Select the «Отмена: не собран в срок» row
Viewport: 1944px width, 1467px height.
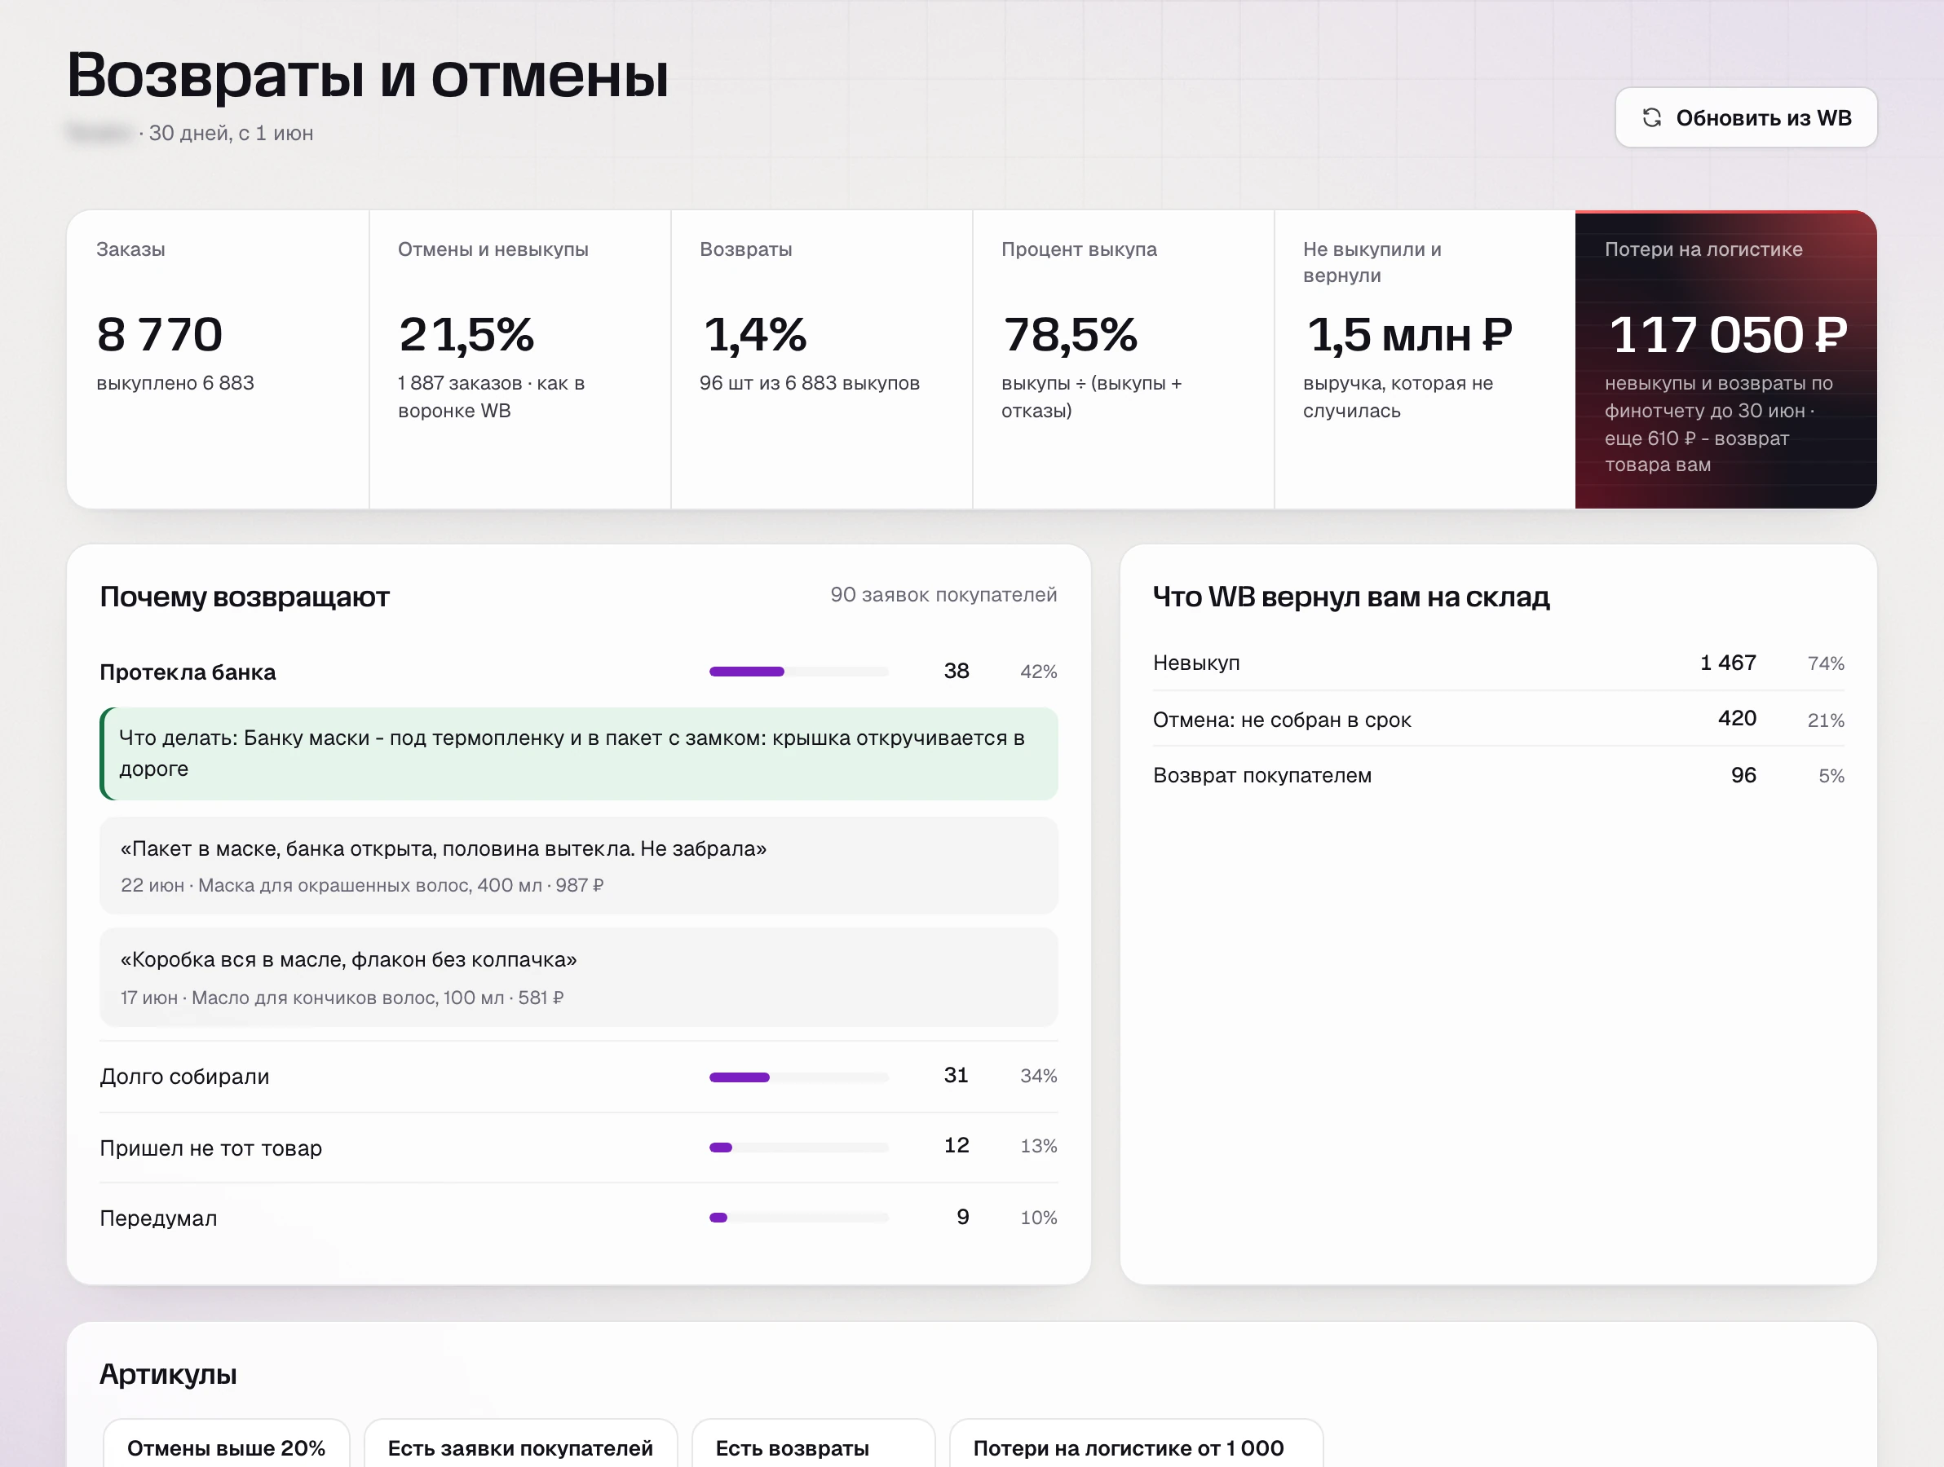pos(1499,720)
